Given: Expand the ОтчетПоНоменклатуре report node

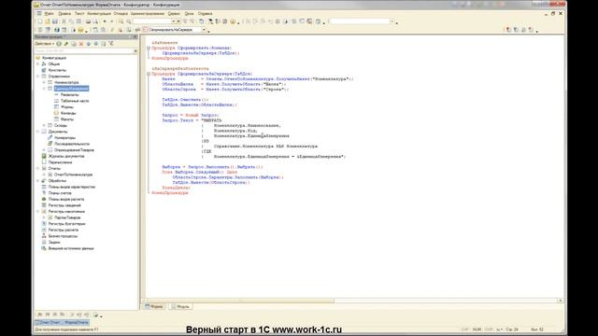Looking at the screenshot, I should click(44, 175).
